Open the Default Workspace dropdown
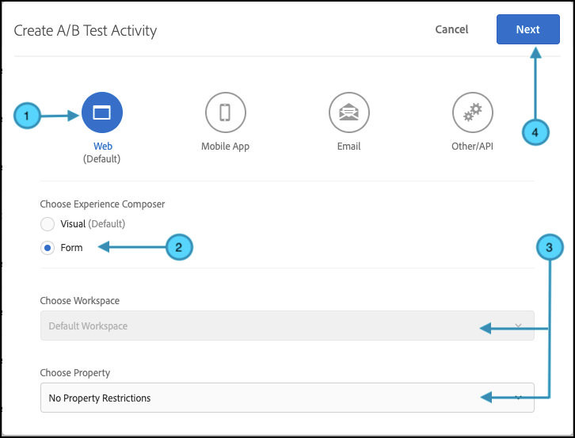 (287, 326)
